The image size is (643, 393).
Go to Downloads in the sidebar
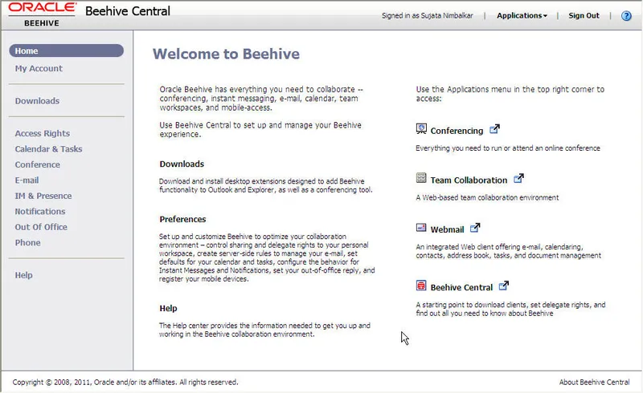pos(37,101)
